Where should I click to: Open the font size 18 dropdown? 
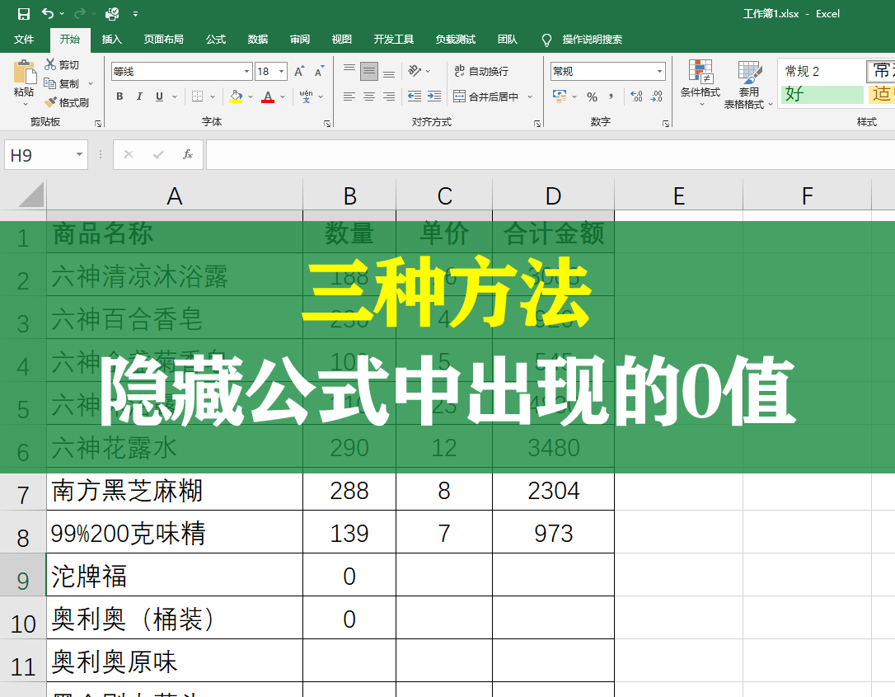pos(281,72)
